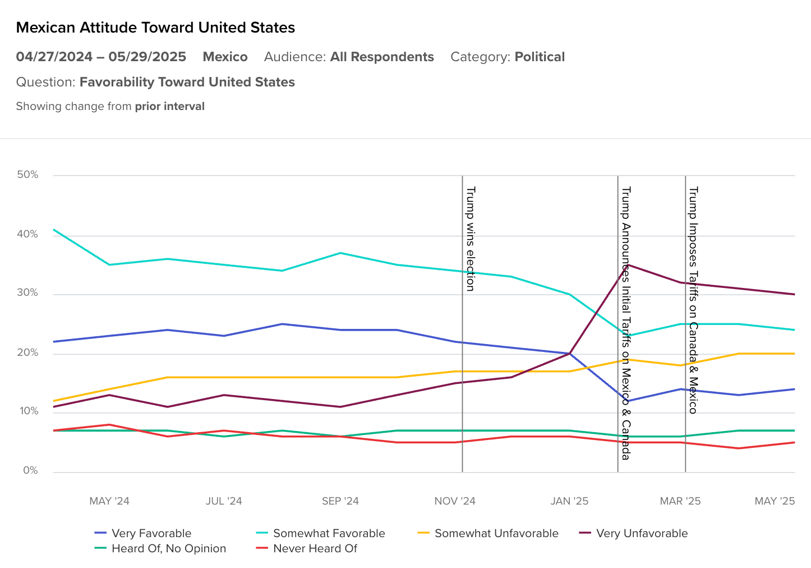Click the JAN '25 x-axis label

tap(569, 501)
